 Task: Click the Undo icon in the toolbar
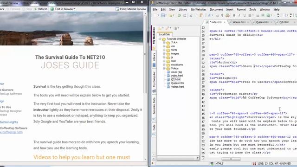[x=179, y=15]
